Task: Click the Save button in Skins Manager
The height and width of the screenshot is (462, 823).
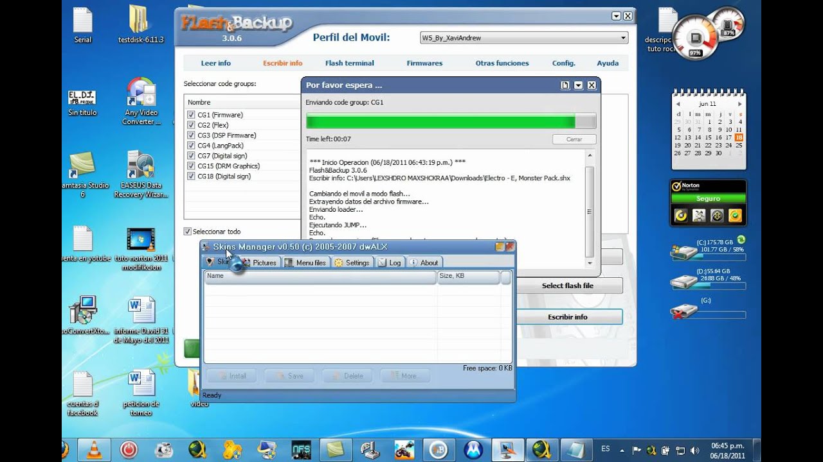Action: click(289, 376)
